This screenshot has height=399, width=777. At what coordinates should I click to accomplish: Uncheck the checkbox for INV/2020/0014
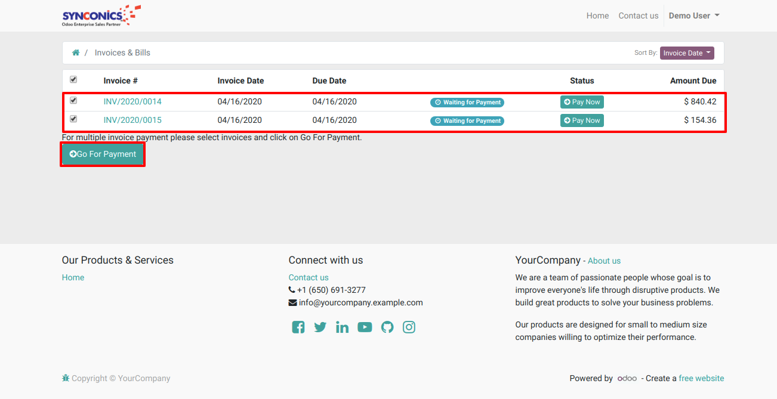coord(73,100)
